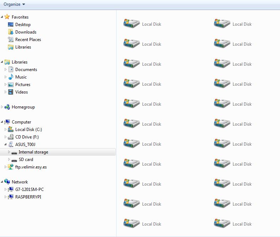Expand the Videos library node
Viewport: 280px width, 237px height.
click(5, 92)
